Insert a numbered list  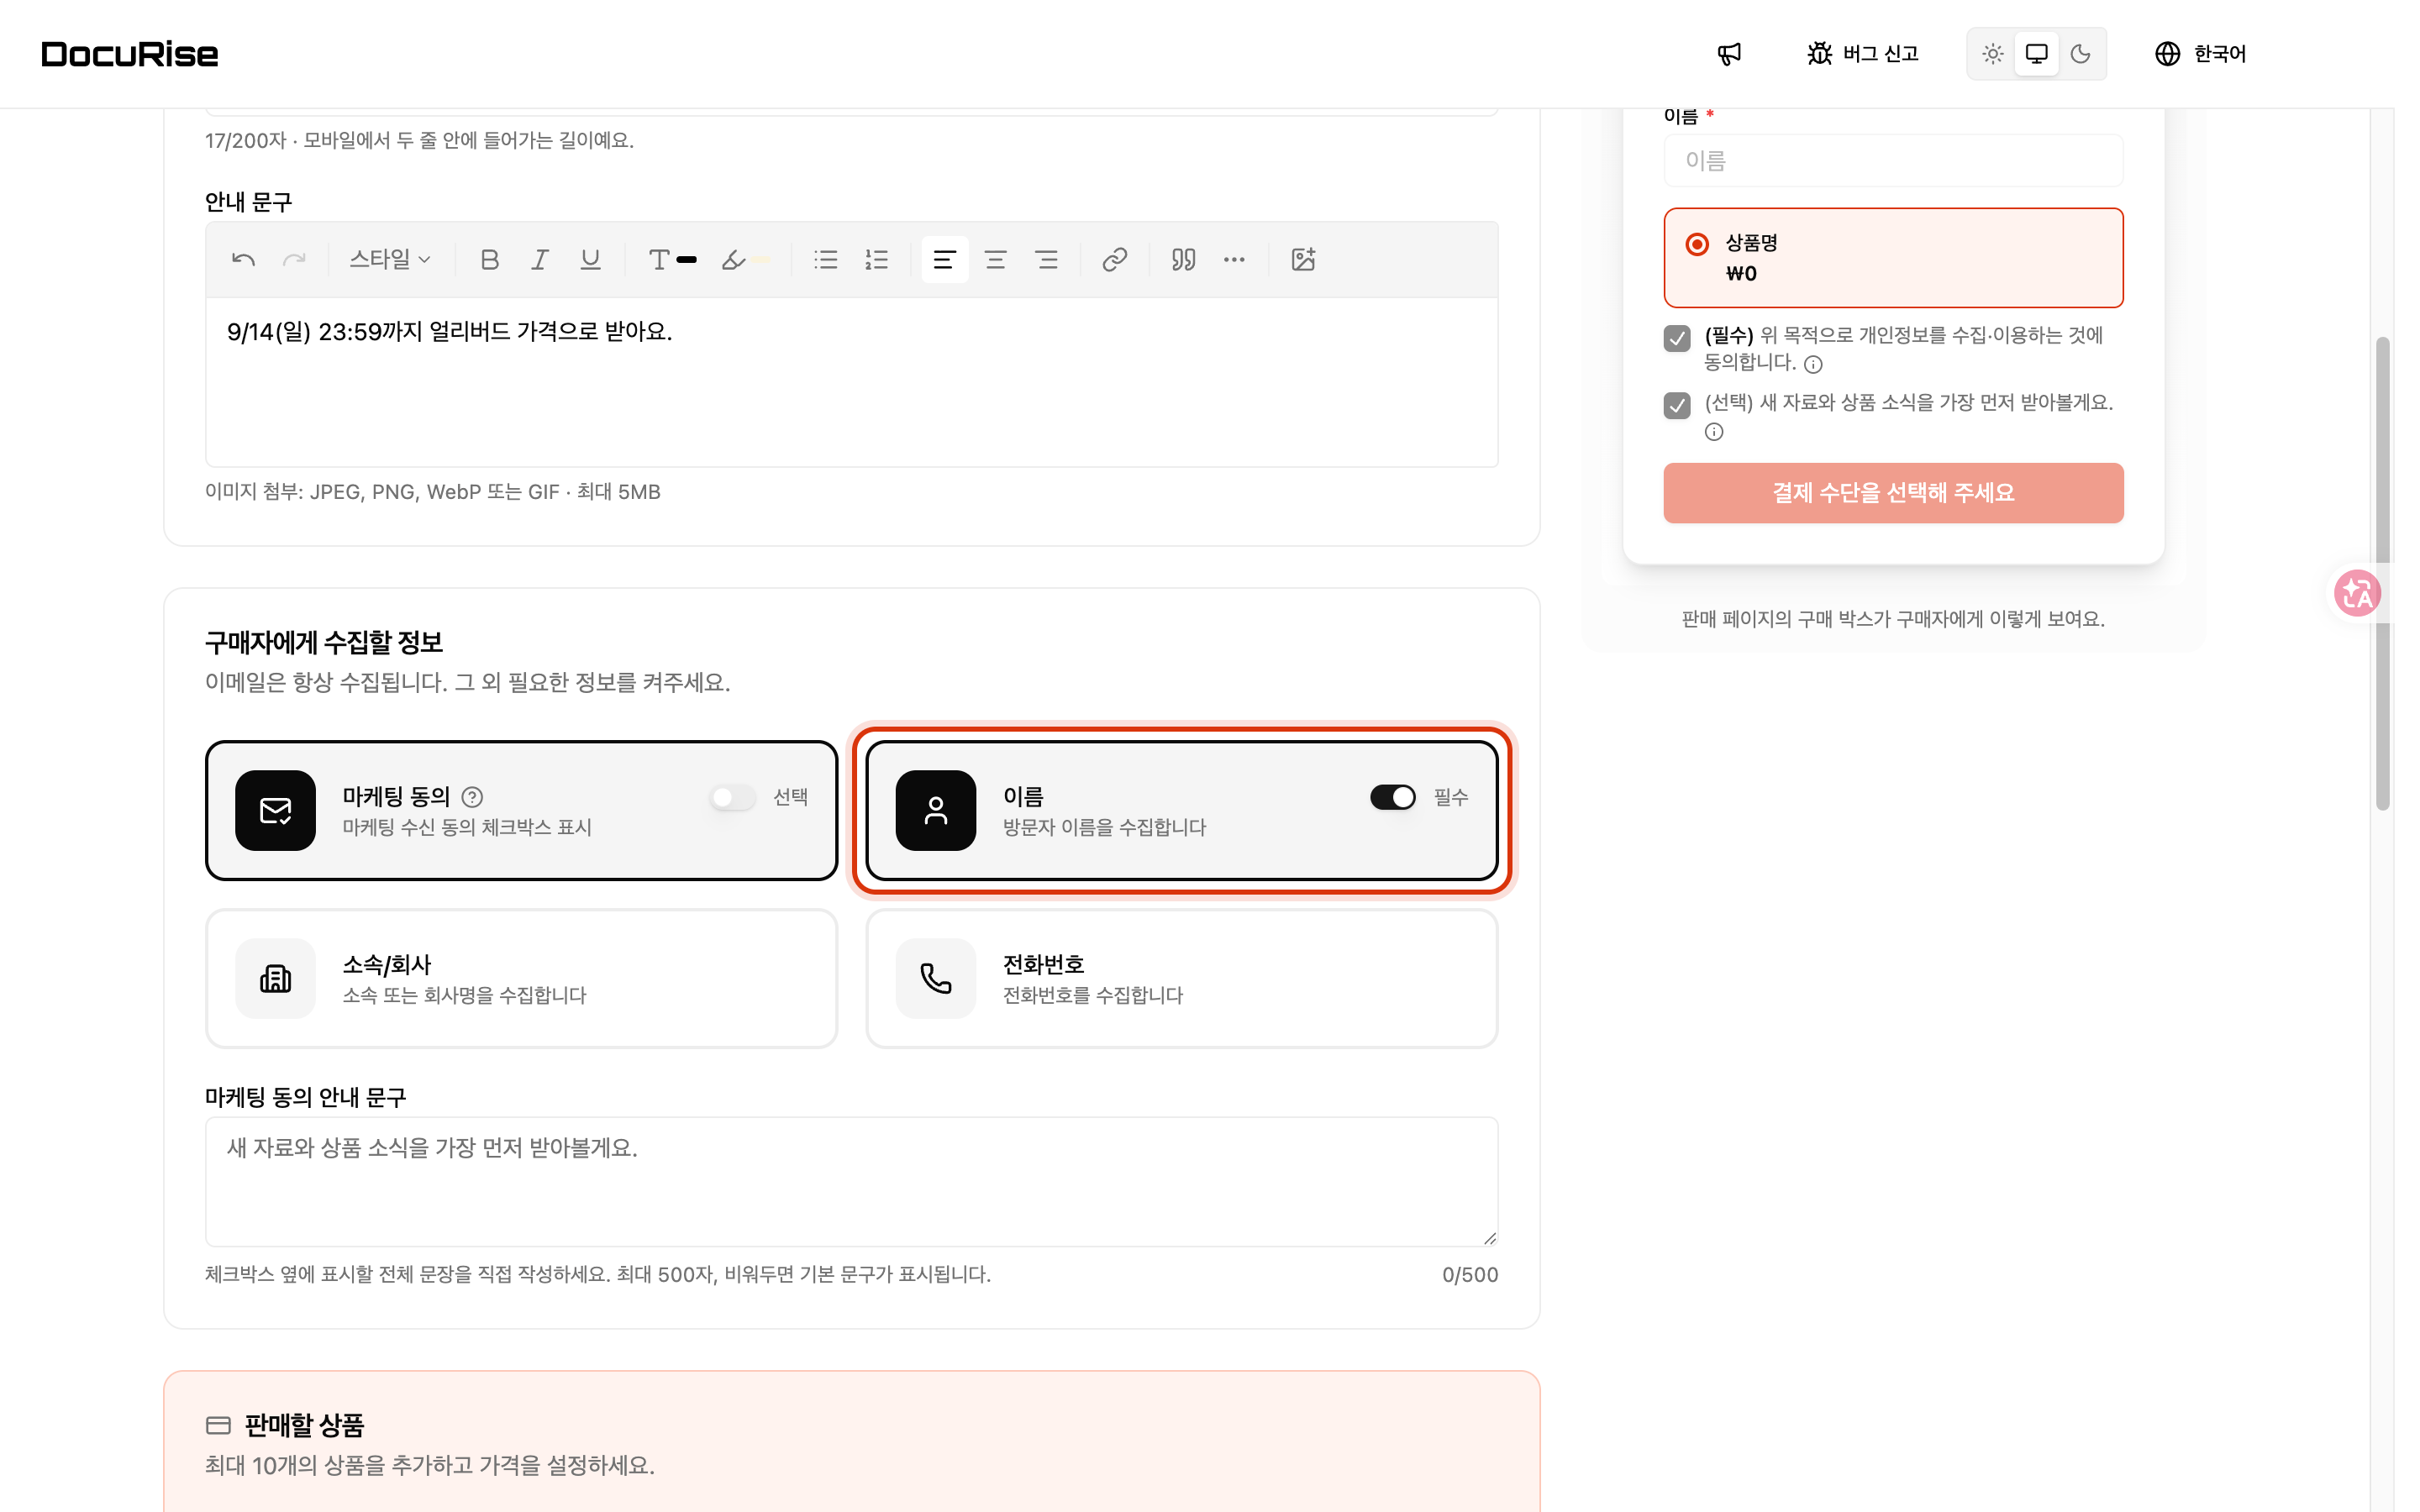point(877,260)
